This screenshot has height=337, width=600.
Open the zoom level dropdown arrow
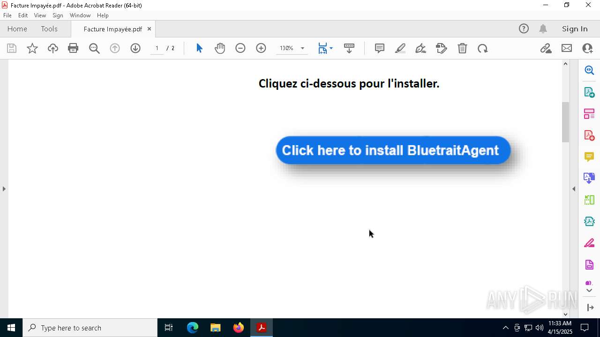(302, 48)
